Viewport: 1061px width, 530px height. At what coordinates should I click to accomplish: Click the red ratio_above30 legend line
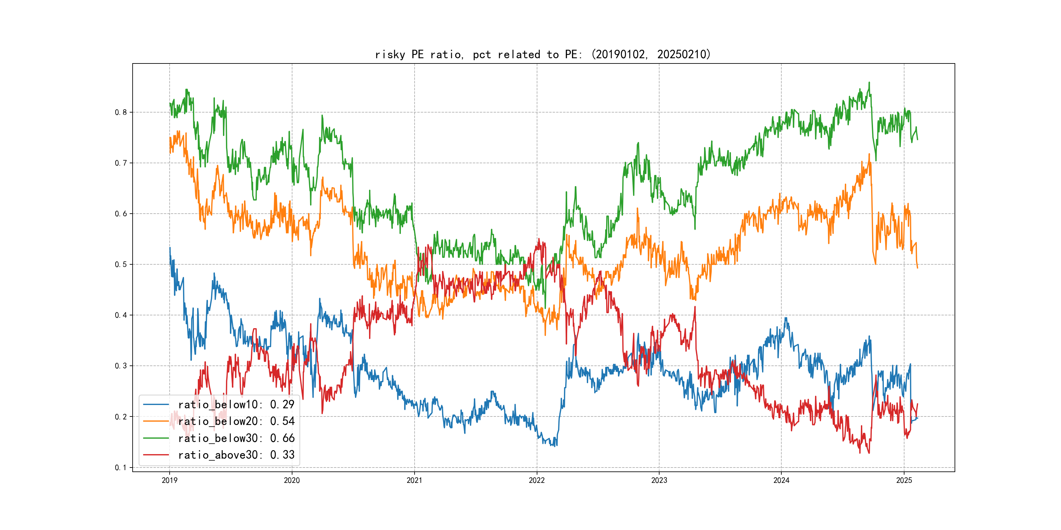pyautogui.click(x=156, y=455)
